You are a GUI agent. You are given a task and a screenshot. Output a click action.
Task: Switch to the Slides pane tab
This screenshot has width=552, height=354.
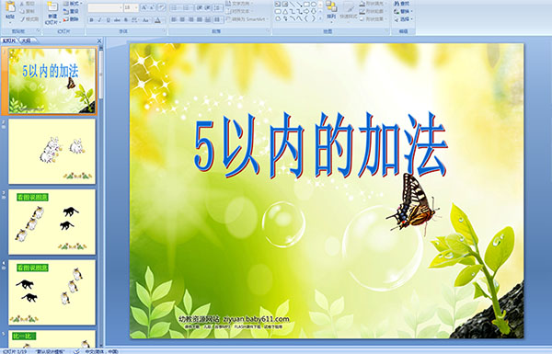(x=9, y=40)
